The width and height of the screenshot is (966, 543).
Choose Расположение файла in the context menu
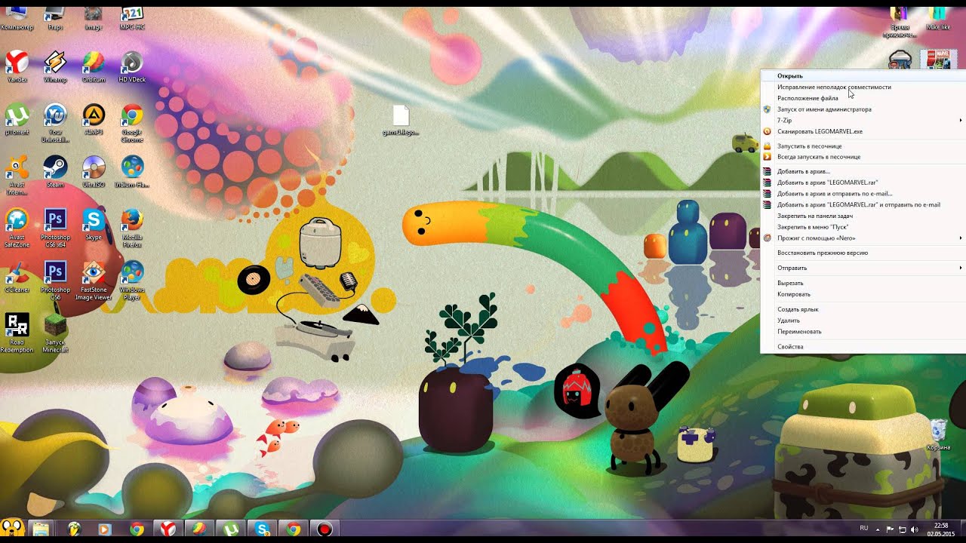click(x=863, y=98)
